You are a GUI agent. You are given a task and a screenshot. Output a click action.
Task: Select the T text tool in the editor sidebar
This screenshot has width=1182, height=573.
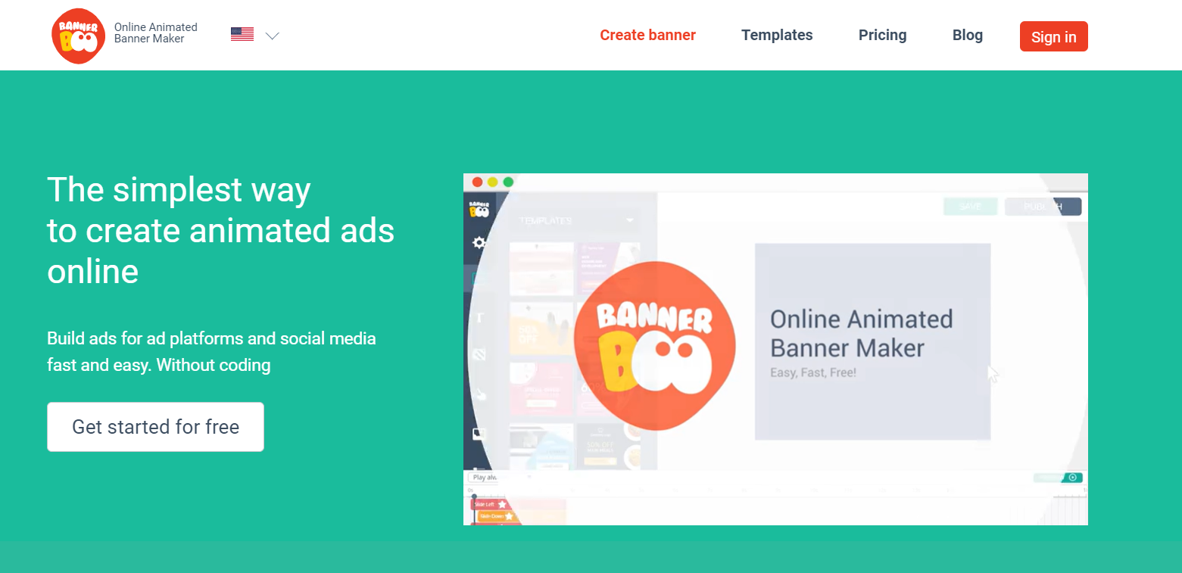(479, 318)
